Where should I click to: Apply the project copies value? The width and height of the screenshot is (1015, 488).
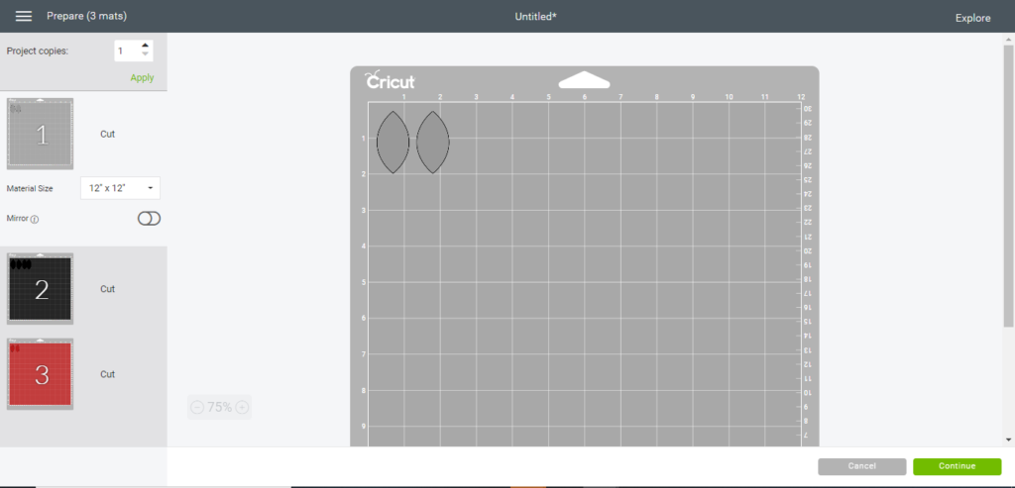142,77
